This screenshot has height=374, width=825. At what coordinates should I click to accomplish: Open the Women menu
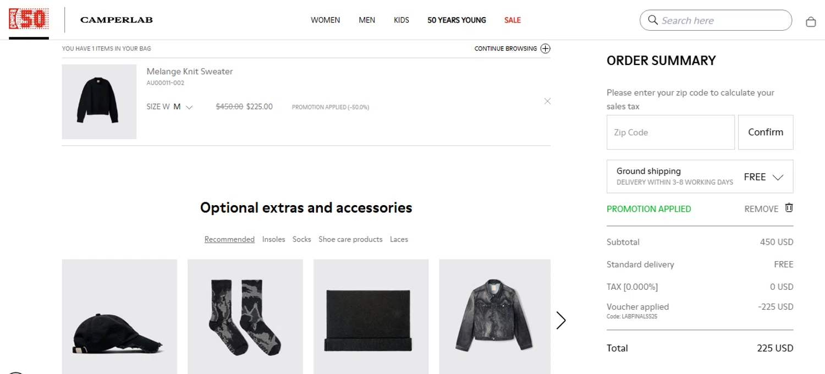(326, 20)
